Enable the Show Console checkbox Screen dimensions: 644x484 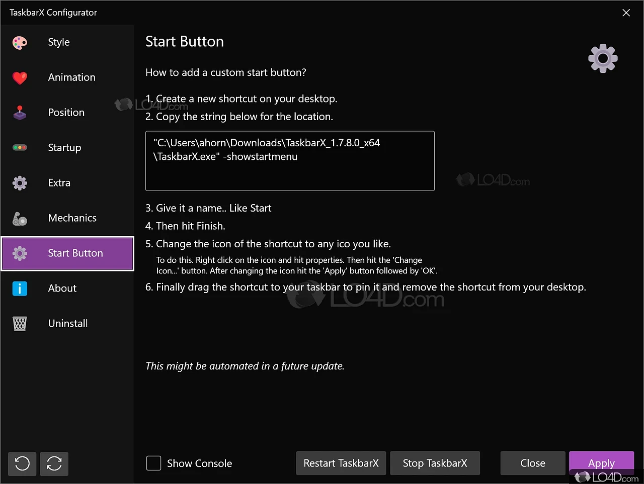coord(153,463)
